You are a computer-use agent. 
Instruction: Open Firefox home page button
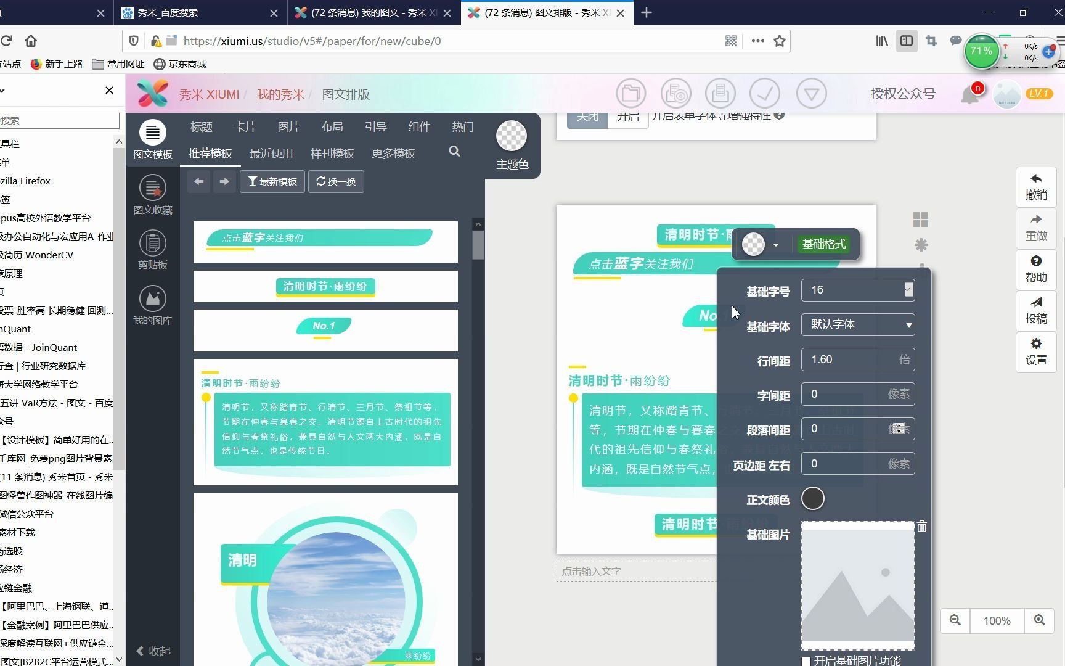click(x=31, y=41)
